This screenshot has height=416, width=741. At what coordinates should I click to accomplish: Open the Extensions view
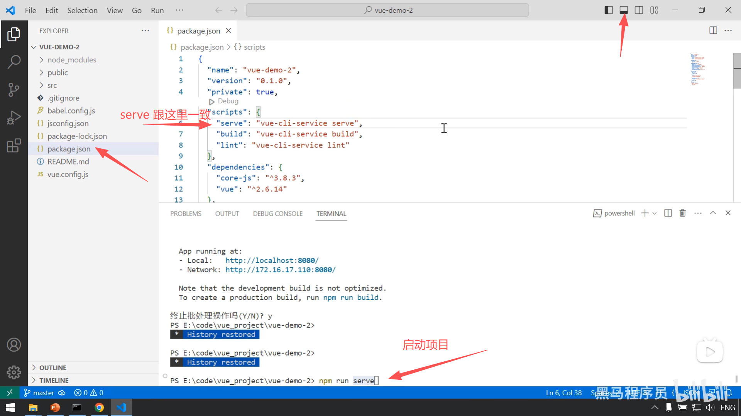14,146
